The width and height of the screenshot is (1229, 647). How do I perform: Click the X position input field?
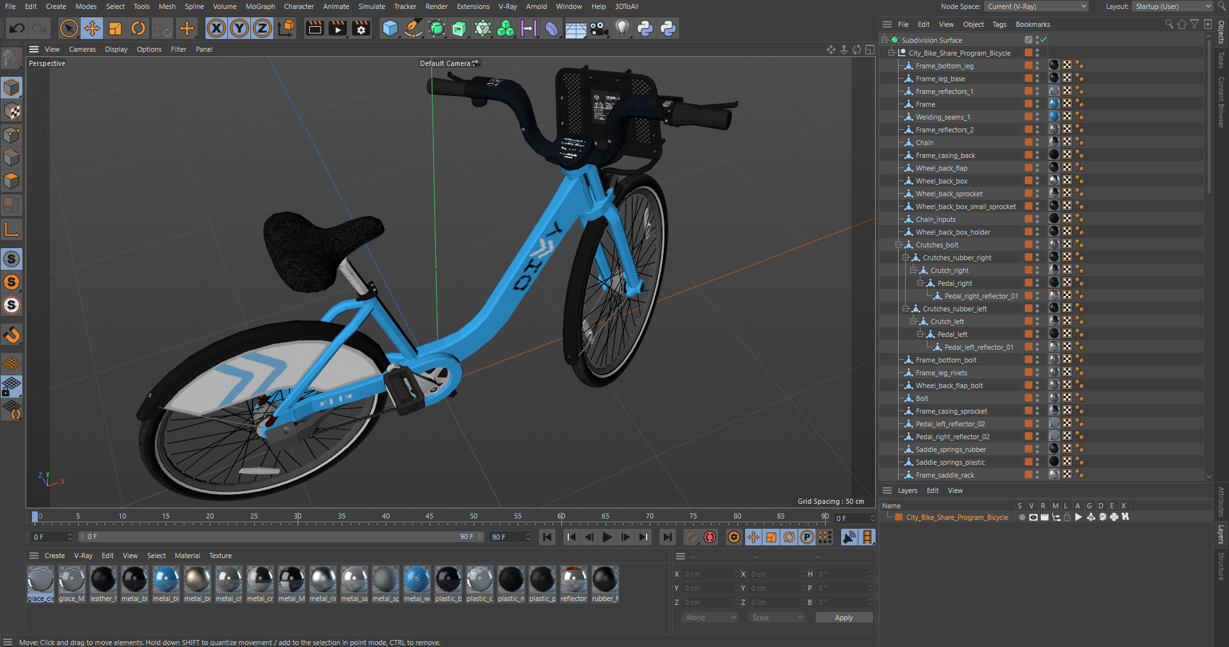pyautogui.click(x=710, y=574)
